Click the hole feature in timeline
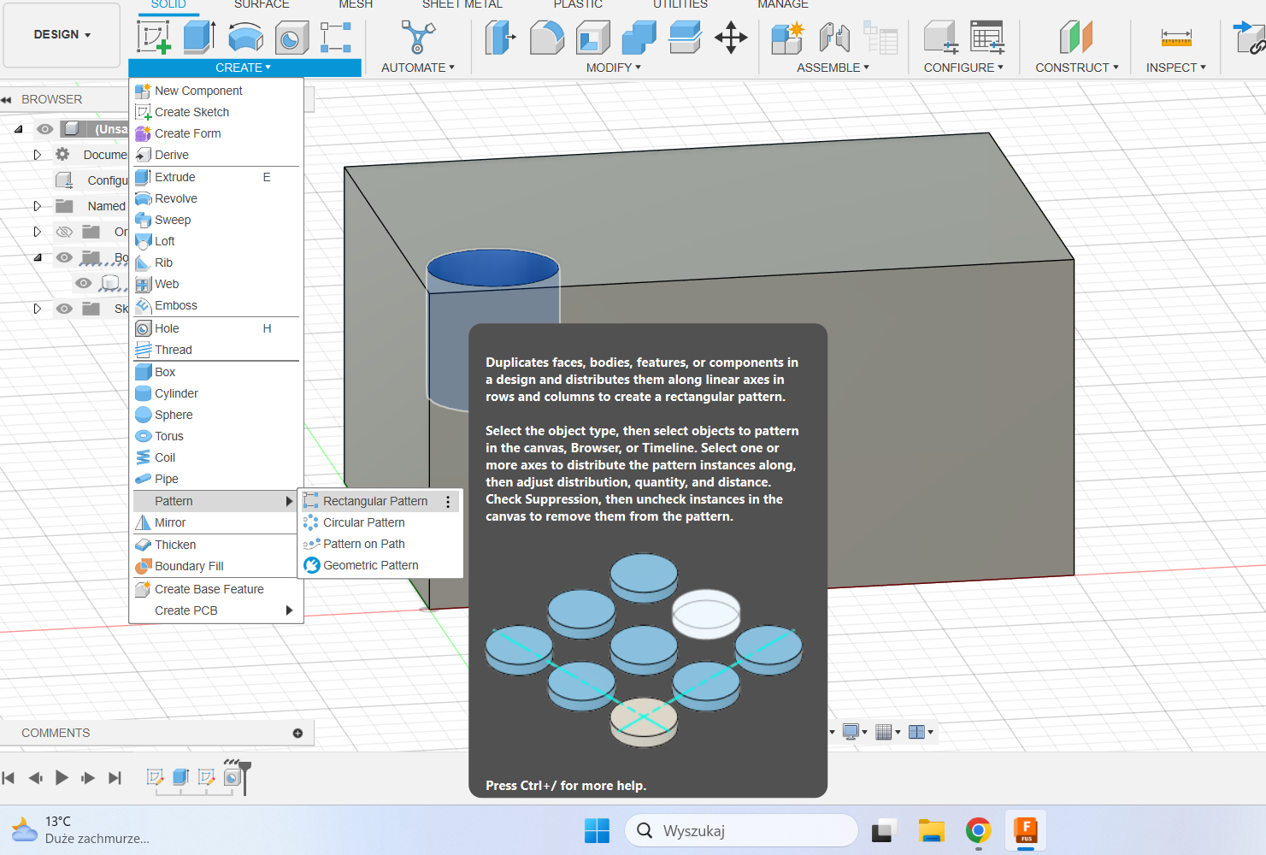Screen dimensions: 1266x855 click(232, 776)
